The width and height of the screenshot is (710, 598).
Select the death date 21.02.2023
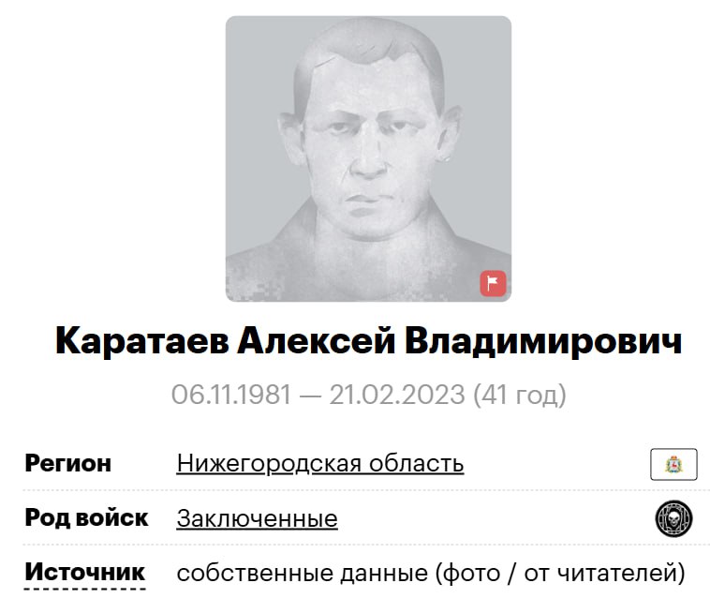click(x=397, y=395)
